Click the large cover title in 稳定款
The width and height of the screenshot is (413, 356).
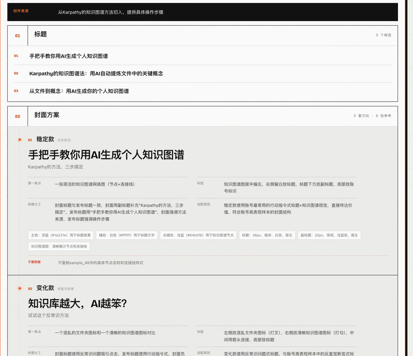tap(106, 155)
